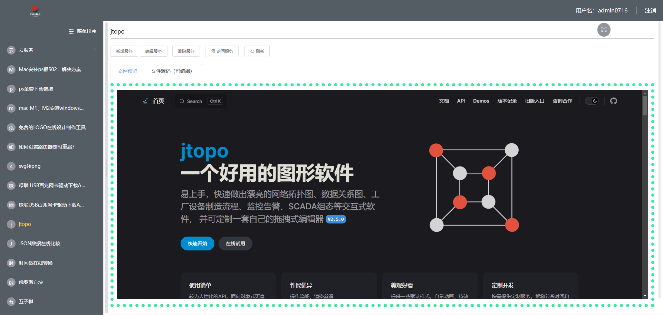Click the 俄 avatar icon

(x=11, y=283)
